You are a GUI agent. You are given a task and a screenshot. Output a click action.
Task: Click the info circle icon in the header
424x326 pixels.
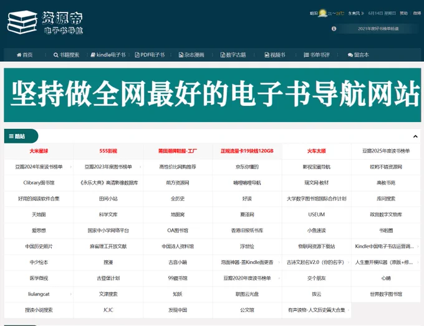[334, 29]
